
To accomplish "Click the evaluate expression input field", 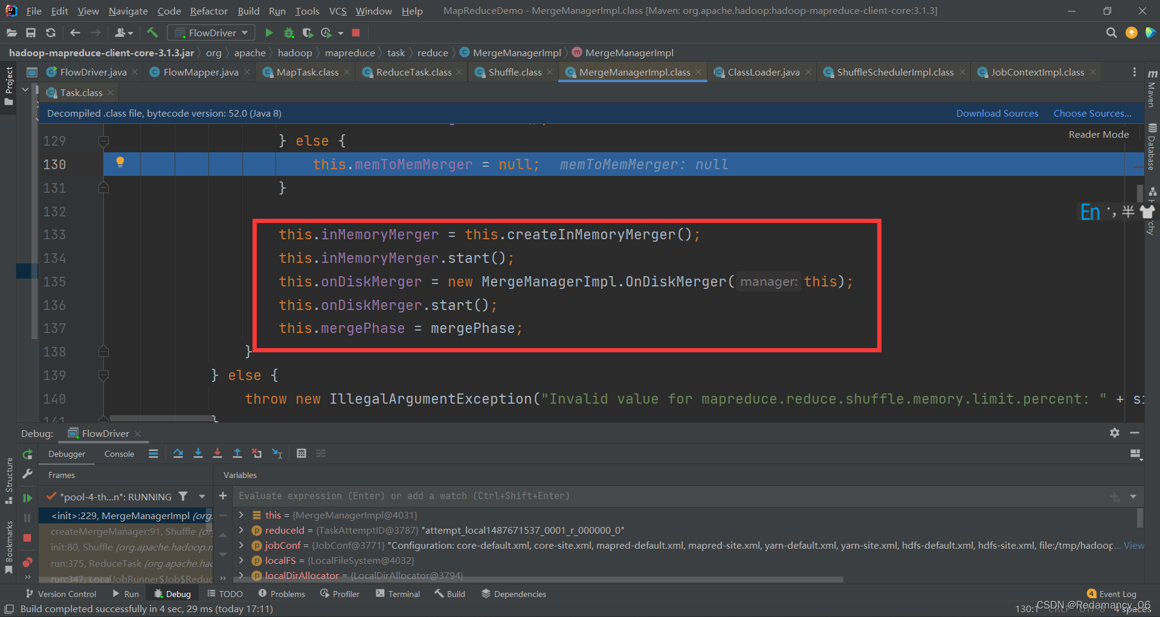I will point(671,496).
